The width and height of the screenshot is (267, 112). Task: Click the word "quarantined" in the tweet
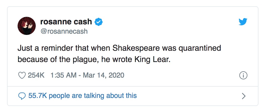point(200,48)
